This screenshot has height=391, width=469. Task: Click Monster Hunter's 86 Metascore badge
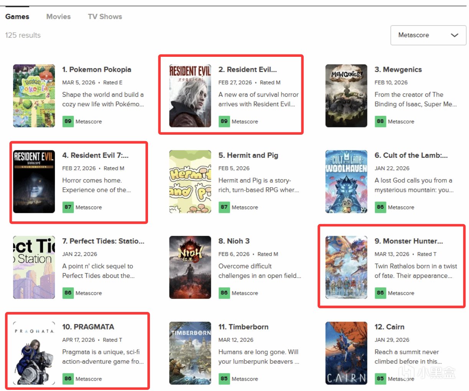point(380,293)
